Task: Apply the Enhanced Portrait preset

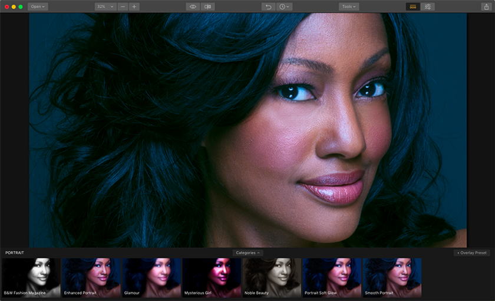Action: pyautogui.click(x=91, y=277)
